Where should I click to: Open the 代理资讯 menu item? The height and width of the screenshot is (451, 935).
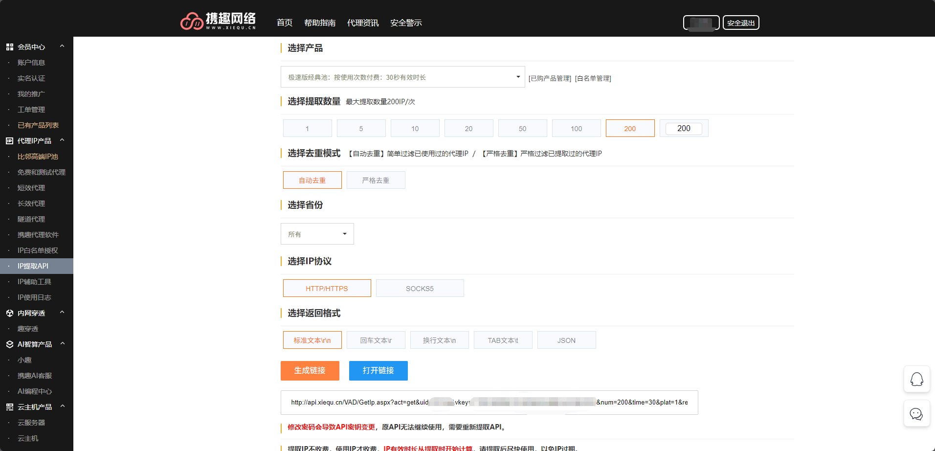click(363, 23)
